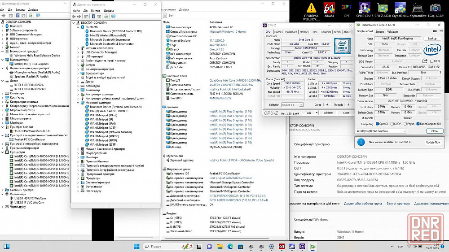Viewport: 449px width, 252px height.
Task: Collapse Bluetooth node in front Device Manager
Action: (x=78, y=27)
